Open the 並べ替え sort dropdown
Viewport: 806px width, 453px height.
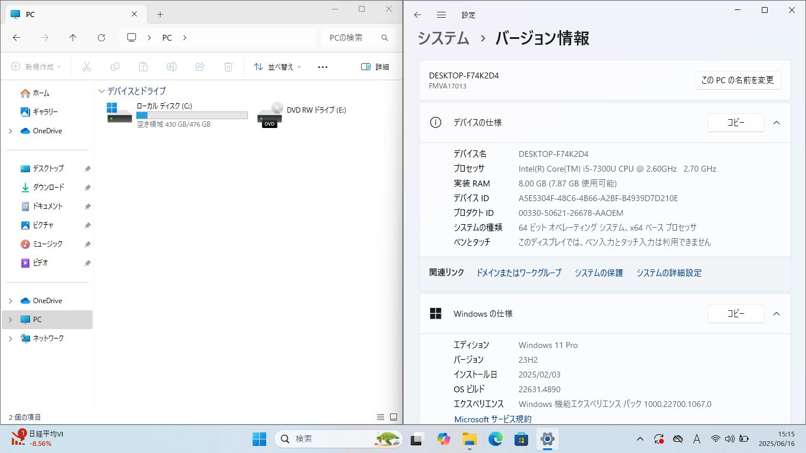pos(277,67)
